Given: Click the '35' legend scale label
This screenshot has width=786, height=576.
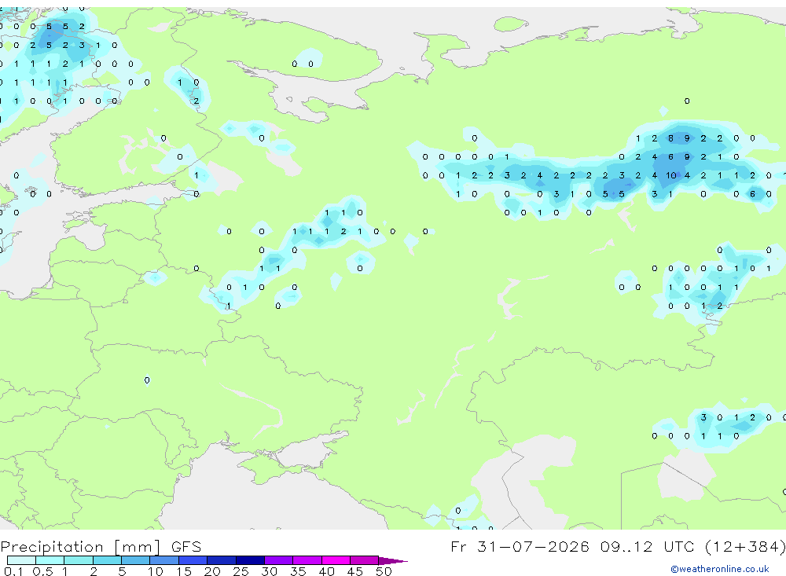Looking at the screenshot, I should (298, 571).
